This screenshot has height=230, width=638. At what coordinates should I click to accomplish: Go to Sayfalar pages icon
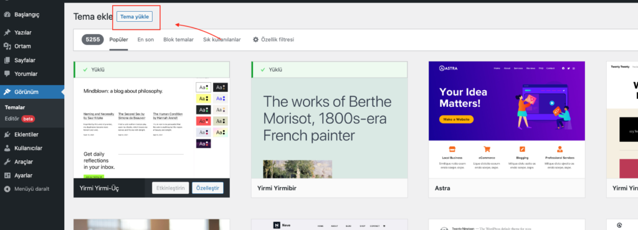[7, 60]
